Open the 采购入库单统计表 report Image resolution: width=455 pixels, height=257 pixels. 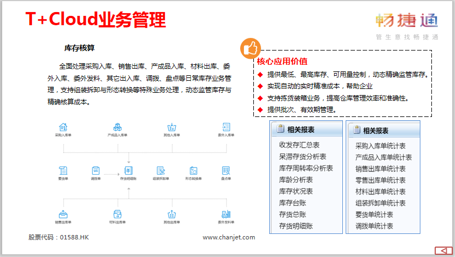[380, 146]
